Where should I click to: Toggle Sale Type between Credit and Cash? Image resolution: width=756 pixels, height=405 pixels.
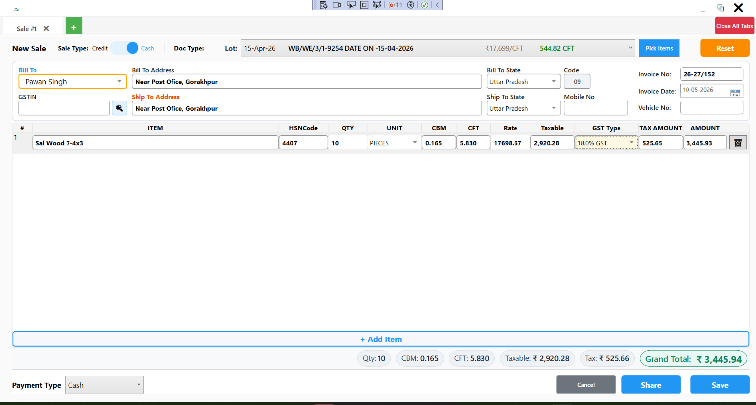point(125,48)
